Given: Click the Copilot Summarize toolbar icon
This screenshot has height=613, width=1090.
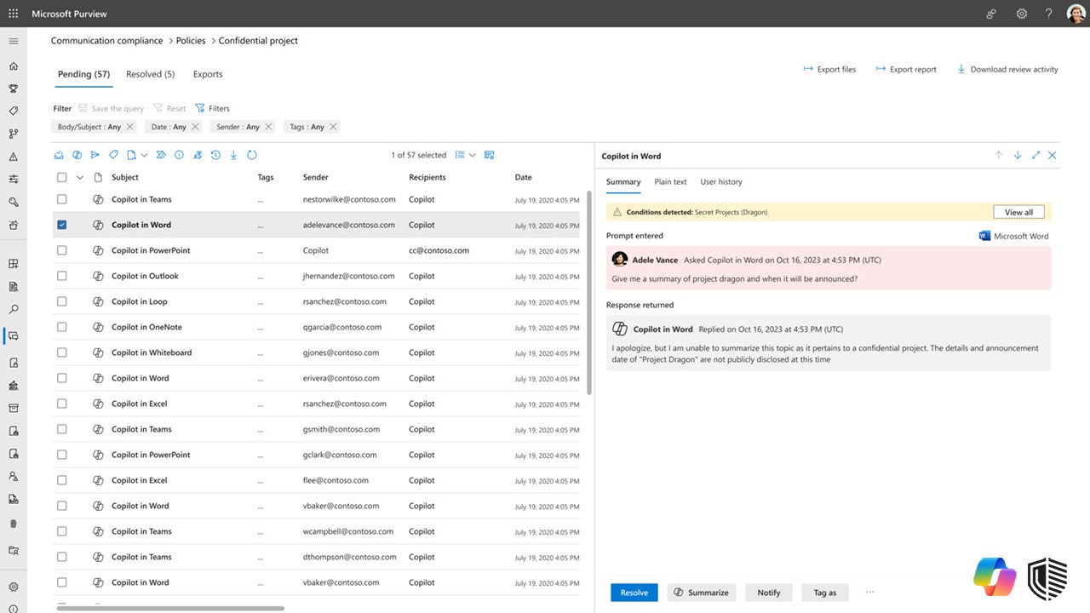Looking at the screenshot, I should [x=77, y=155].
